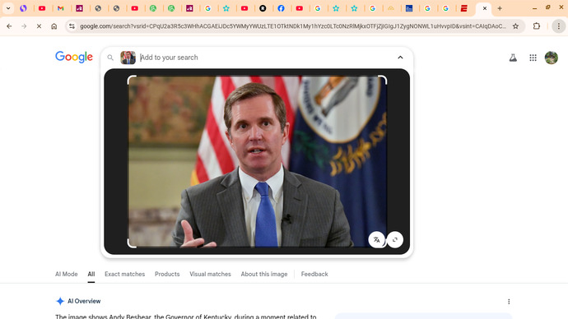Click the AI Overview heading
The width and height of the screenshot is (568, 319).
coord(84,301)
